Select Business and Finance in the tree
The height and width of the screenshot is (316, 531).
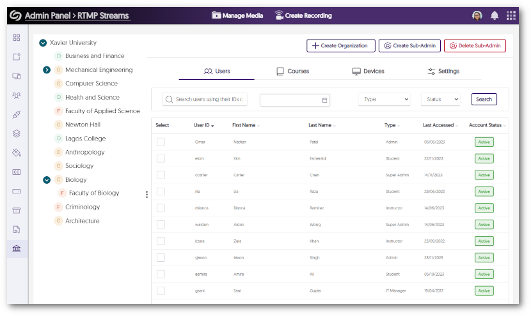tap(95, 56)
